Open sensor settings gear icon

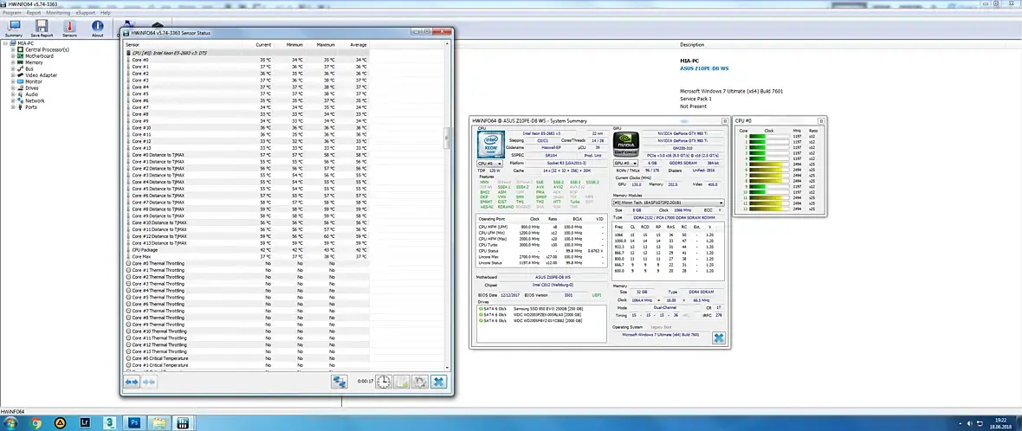tap(420, 382)
